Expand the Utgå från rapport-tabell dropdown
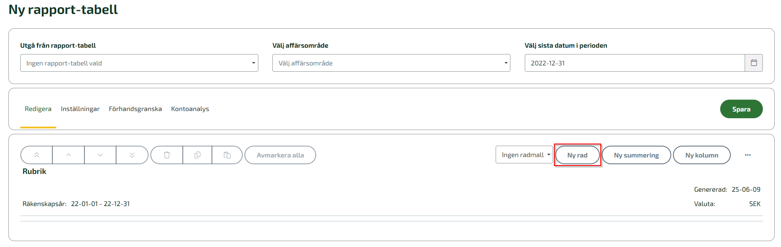 point(139,63)
